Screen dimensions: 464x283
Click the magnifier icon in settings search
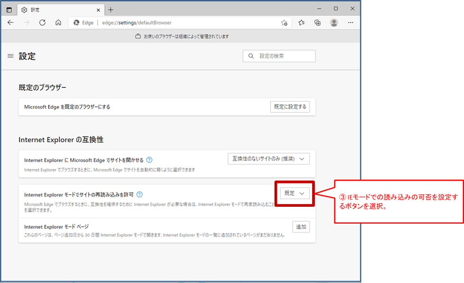click(x=251, y=56)
